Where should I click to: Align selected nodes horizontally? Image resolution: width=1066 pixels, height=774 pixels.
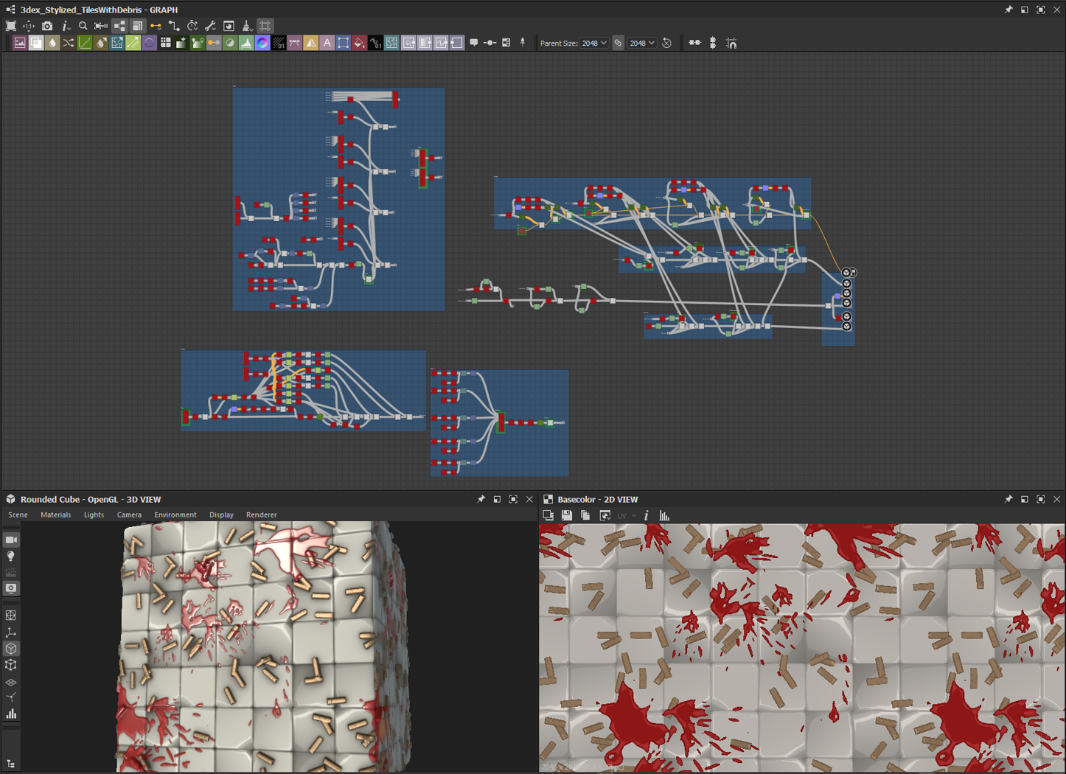tap(694, 43)
